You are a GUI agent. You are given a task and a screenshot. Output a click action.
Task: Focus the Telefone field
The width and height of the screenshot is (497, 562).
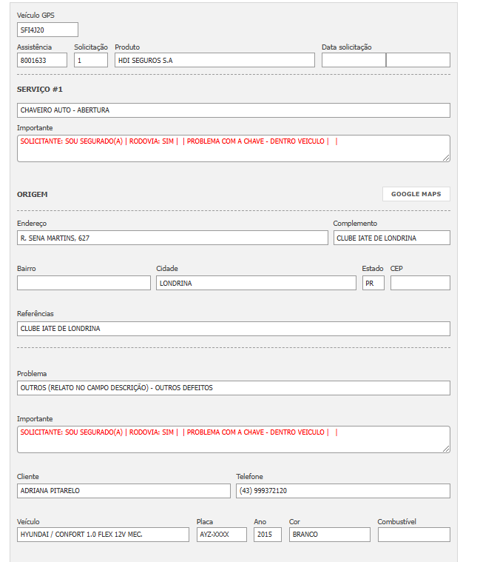tap(342, 491)
